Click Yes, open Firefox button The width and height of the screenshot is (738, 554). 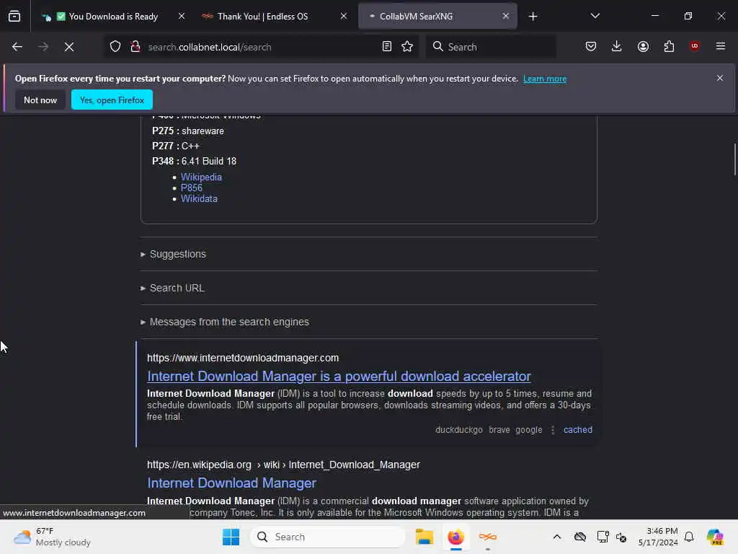[112, 100]
